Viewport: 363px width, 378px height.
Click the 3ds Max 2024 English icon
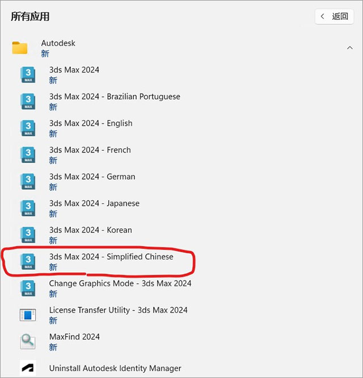(x=28, y=128)
